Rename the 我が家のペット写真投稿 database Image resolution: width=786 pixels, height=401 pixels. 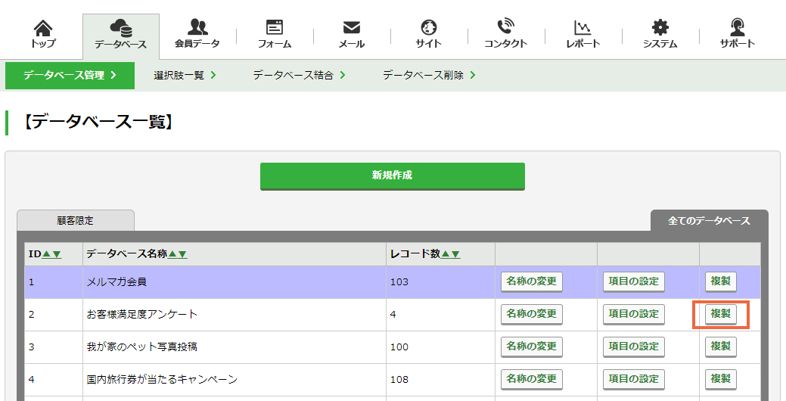(531, 347)
